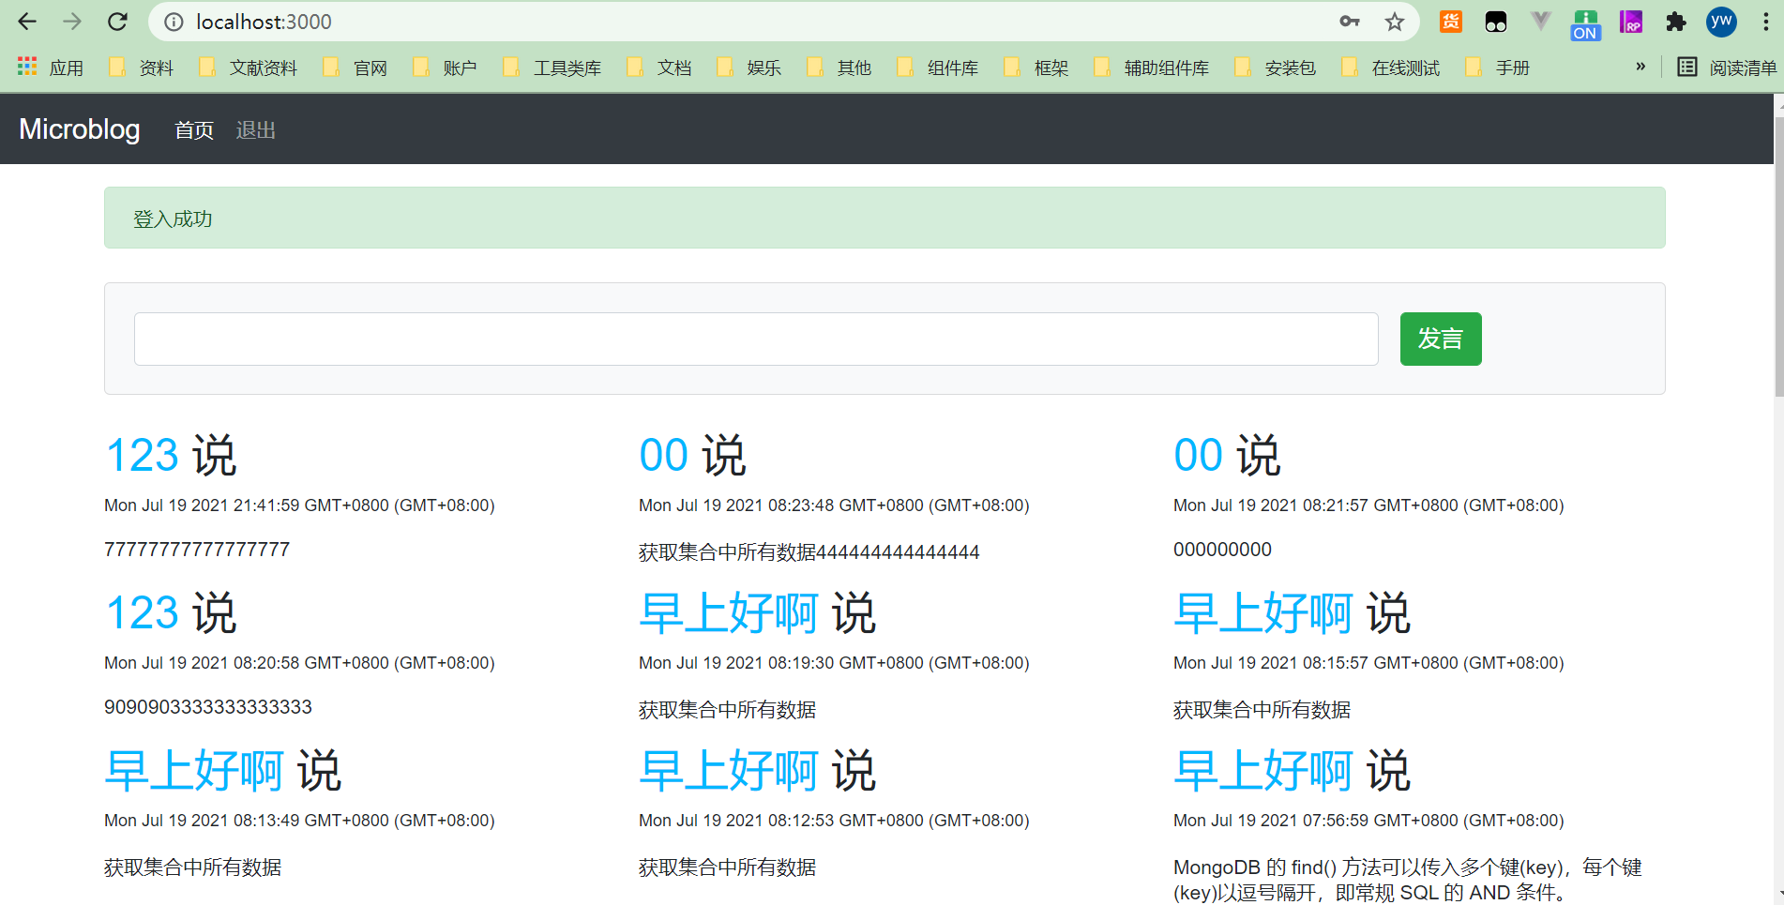Open user 00 on the 08:21:57 post

click(1199, 456)
